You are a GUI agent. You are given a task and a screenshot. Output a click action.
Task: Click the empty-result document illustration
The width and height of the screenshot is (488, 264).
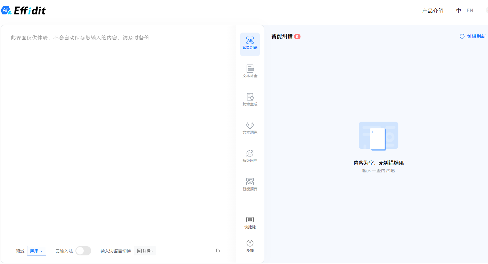click(378, 136)
